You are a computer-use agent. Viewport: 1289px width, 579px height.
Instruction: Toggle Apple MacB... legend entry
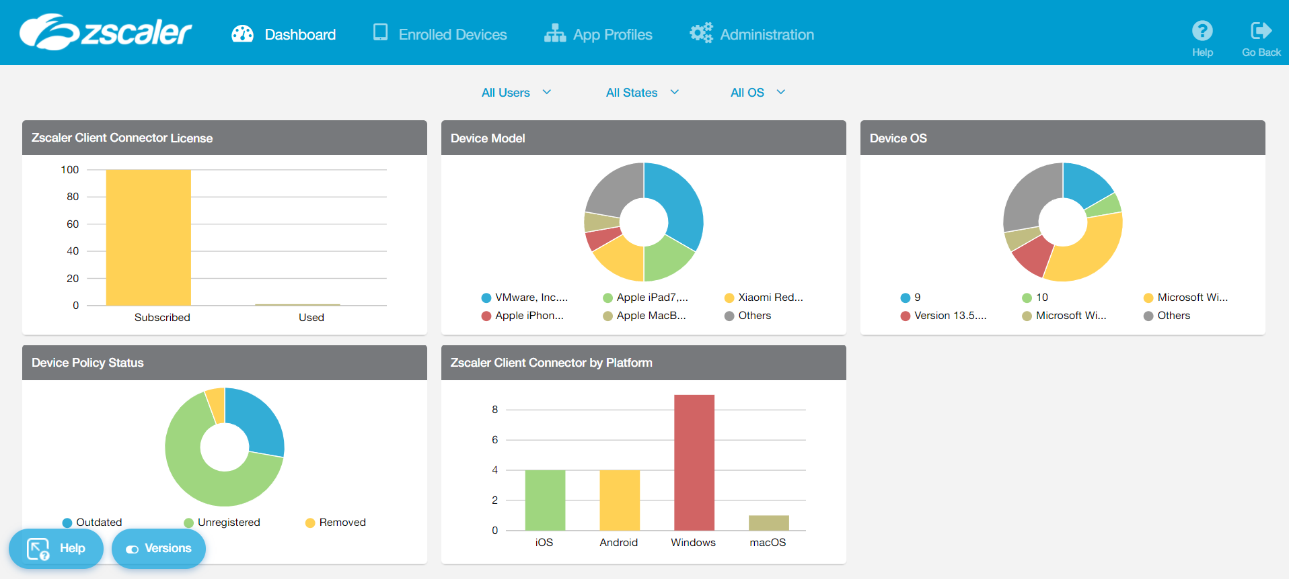click(644, 316)
